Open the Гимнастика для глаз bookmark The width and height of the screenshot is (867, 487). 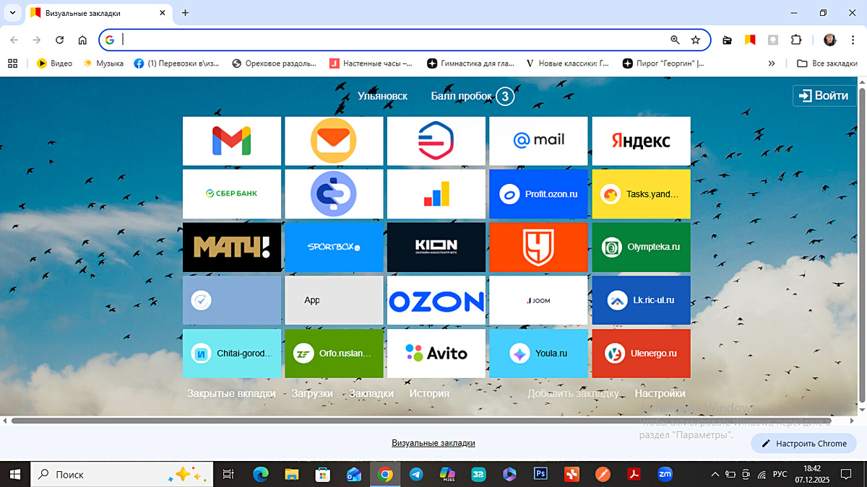(471, 63)
